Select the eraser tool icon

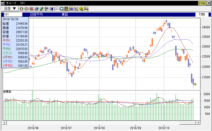(x=37, y=9)
